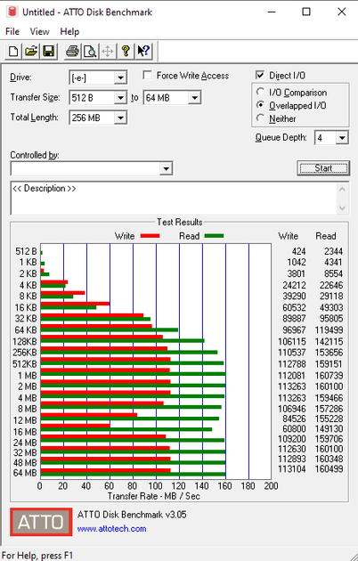This screenshot has height=561, width=358.
Task: Click the ATTO logo image
Action: (x=41, y=522)
